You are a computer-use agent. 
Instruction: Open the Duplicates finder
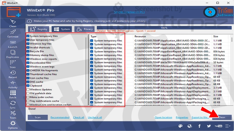(x=13, y=54)
